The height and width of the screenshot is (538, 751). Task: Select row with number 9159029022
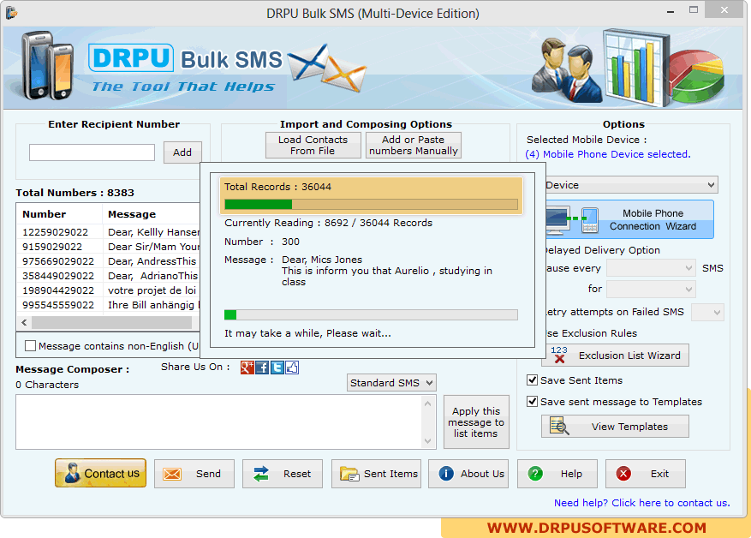pyautogui.click(x=108, y=247)
